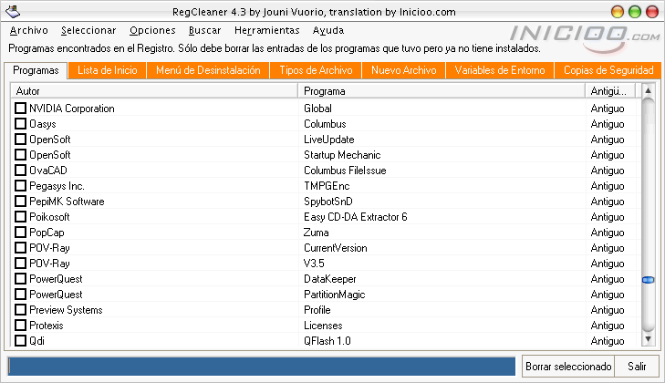Image resolution: width=665 pixels, height=383 pixels.
Task: Click the green maximize window button
Action: 635,12
